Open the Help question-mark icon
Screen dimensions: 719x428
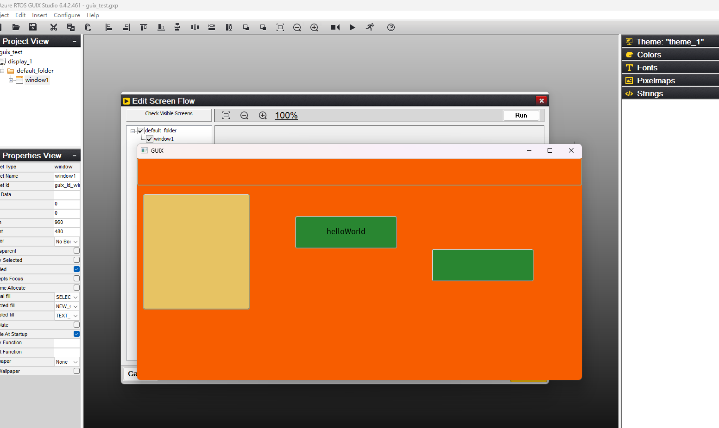coord(391,27)
